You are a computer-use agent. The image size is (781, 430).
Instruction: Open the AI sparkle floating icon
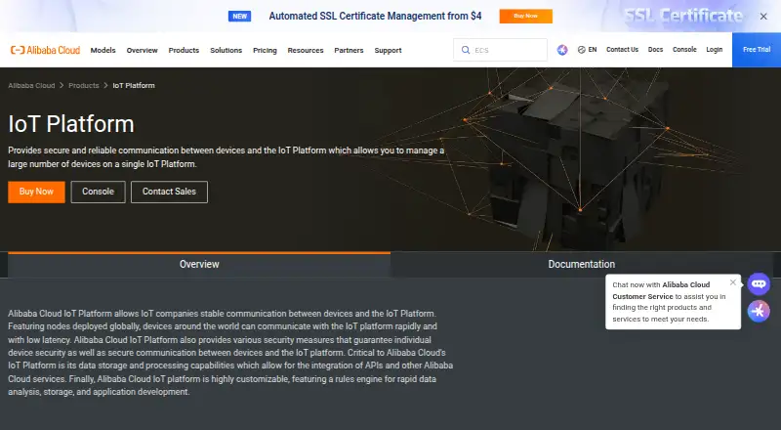(759, 312)
